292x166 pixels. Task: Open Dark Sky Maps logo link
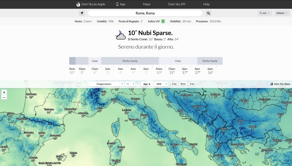pos(280,84)
